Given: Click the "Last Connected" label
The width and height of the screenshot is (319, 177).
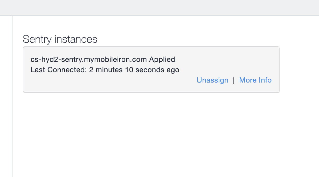Looking at the screenshot, I should click(59, 70).
